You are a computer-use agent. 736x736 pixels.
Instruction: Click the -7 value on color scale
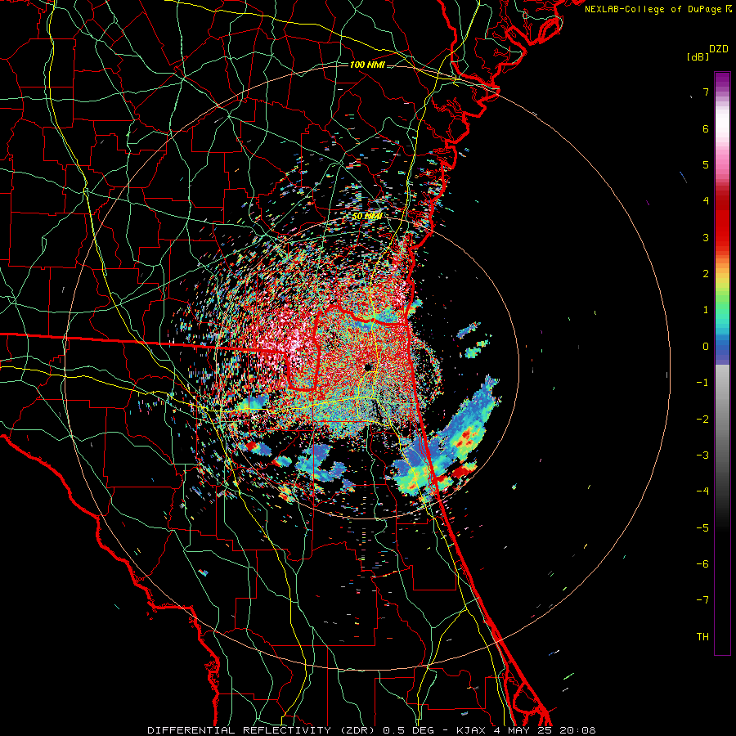click(x=702, y=600)
